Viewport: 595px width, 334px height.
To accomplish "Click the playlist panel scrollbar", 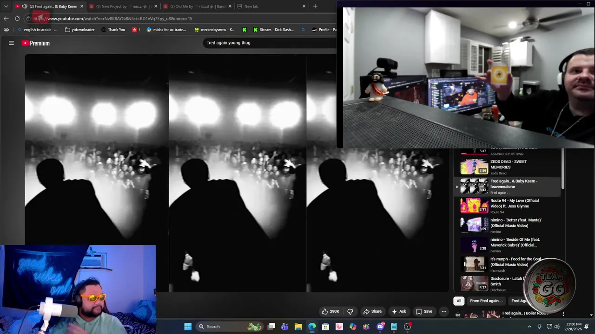I will tap(563, 169).
